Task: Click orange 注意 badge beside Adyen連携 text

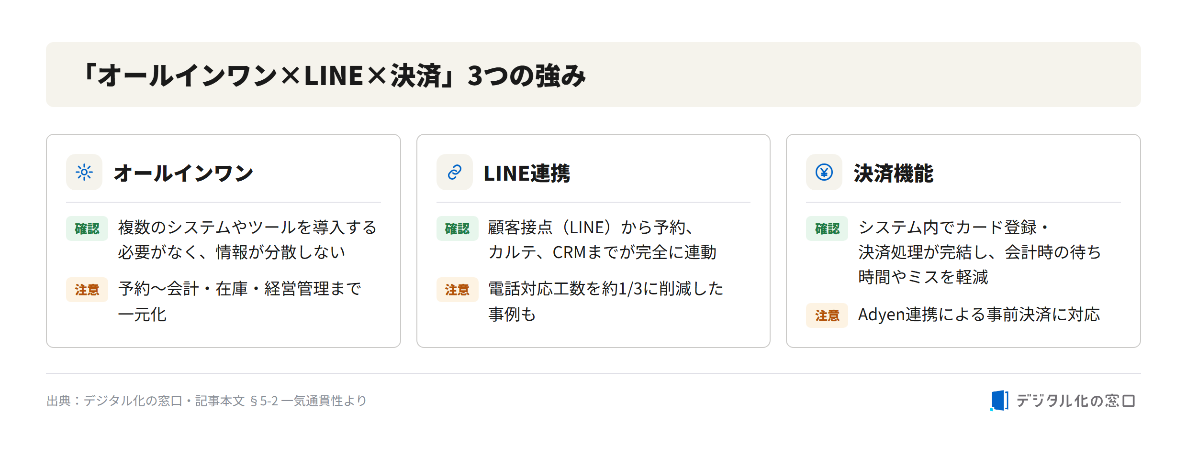Action: (x=827, y=315)
